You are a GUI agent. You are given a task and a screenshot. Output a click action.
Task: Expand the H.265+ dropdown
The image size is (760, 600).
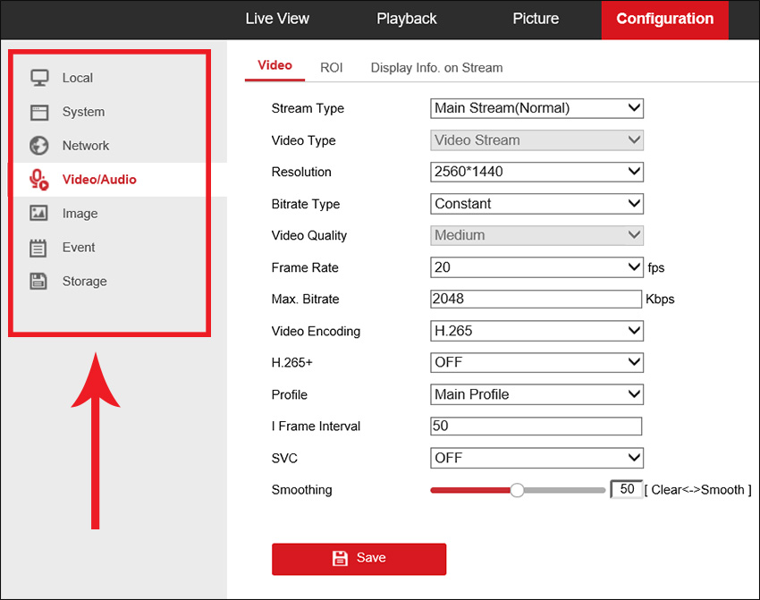tap(536, 362)
